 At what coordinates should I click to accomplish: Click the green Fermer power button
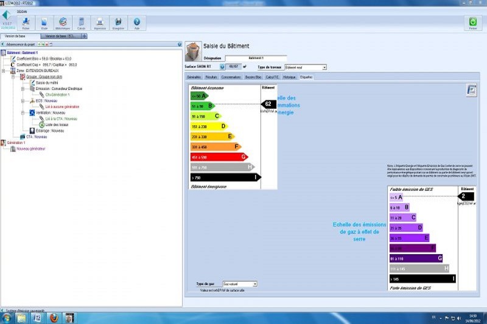pos(473,23)
